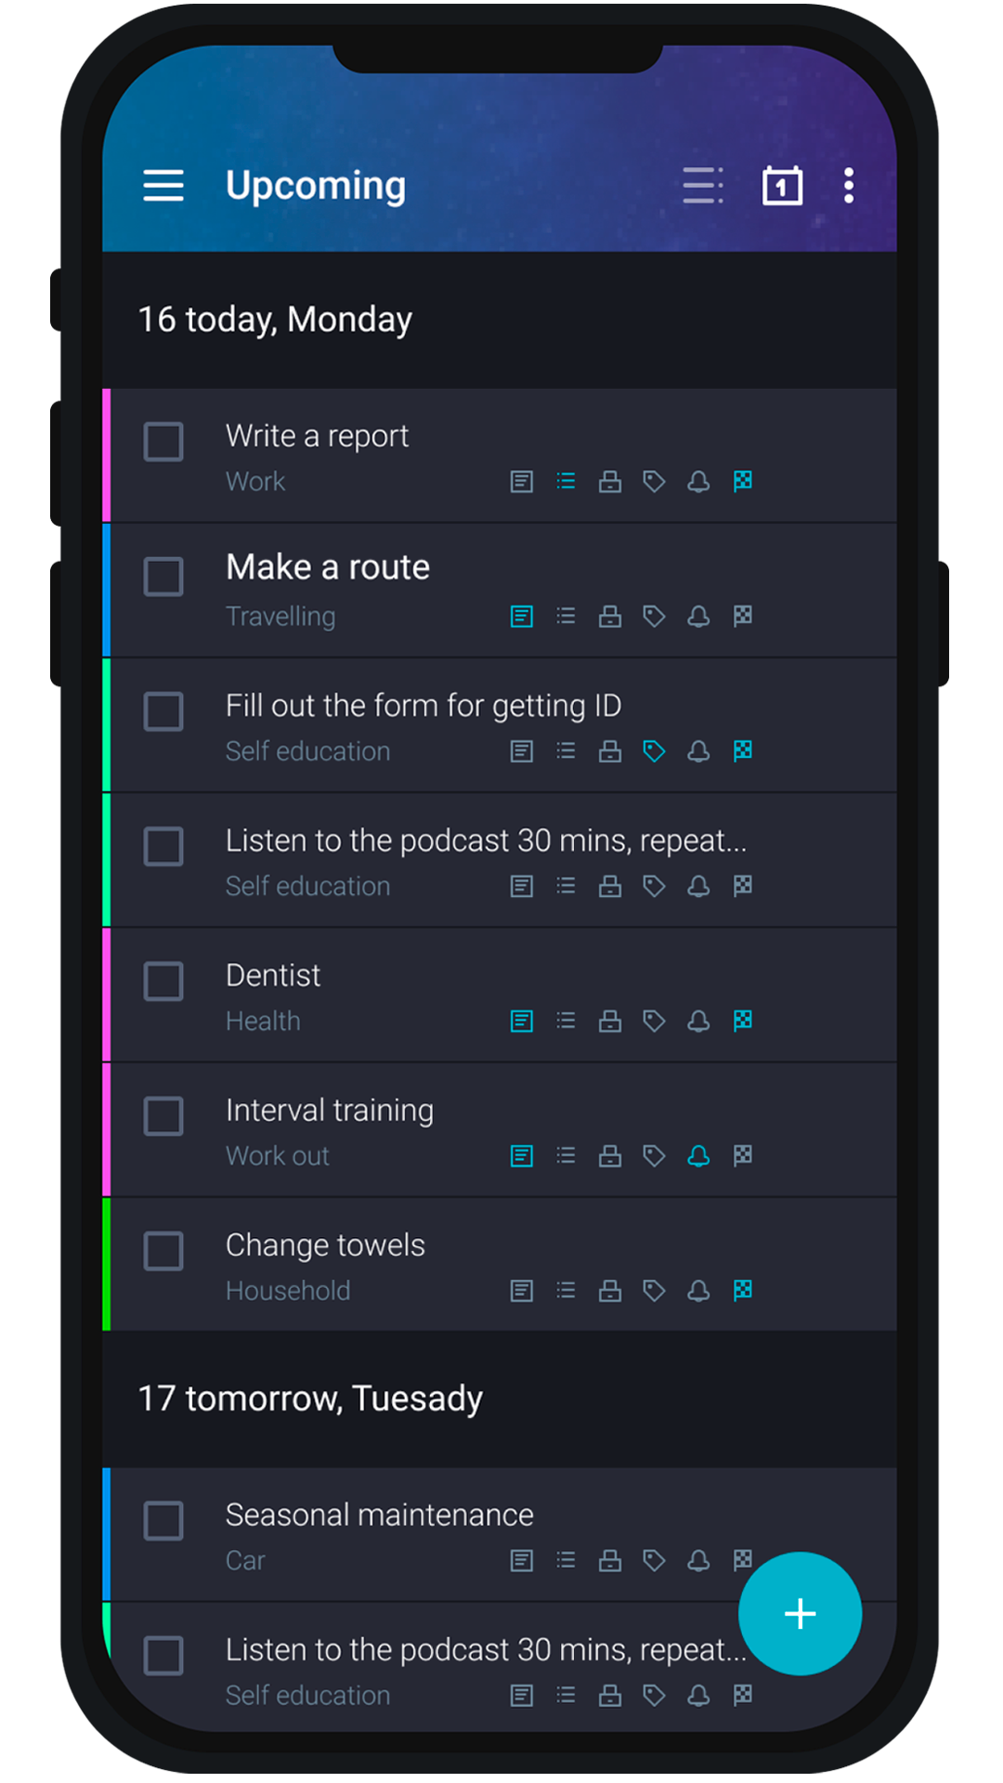This screenshot has height=1783, width=1003.
Task: Open the three-dot overflow menu
Action: 848,186
